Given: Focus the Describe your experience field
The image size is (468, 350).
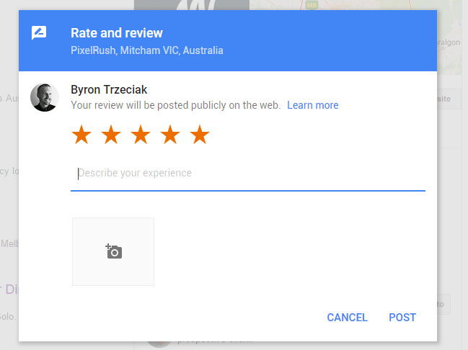Looking at the screenshot, I should [247, 174].
